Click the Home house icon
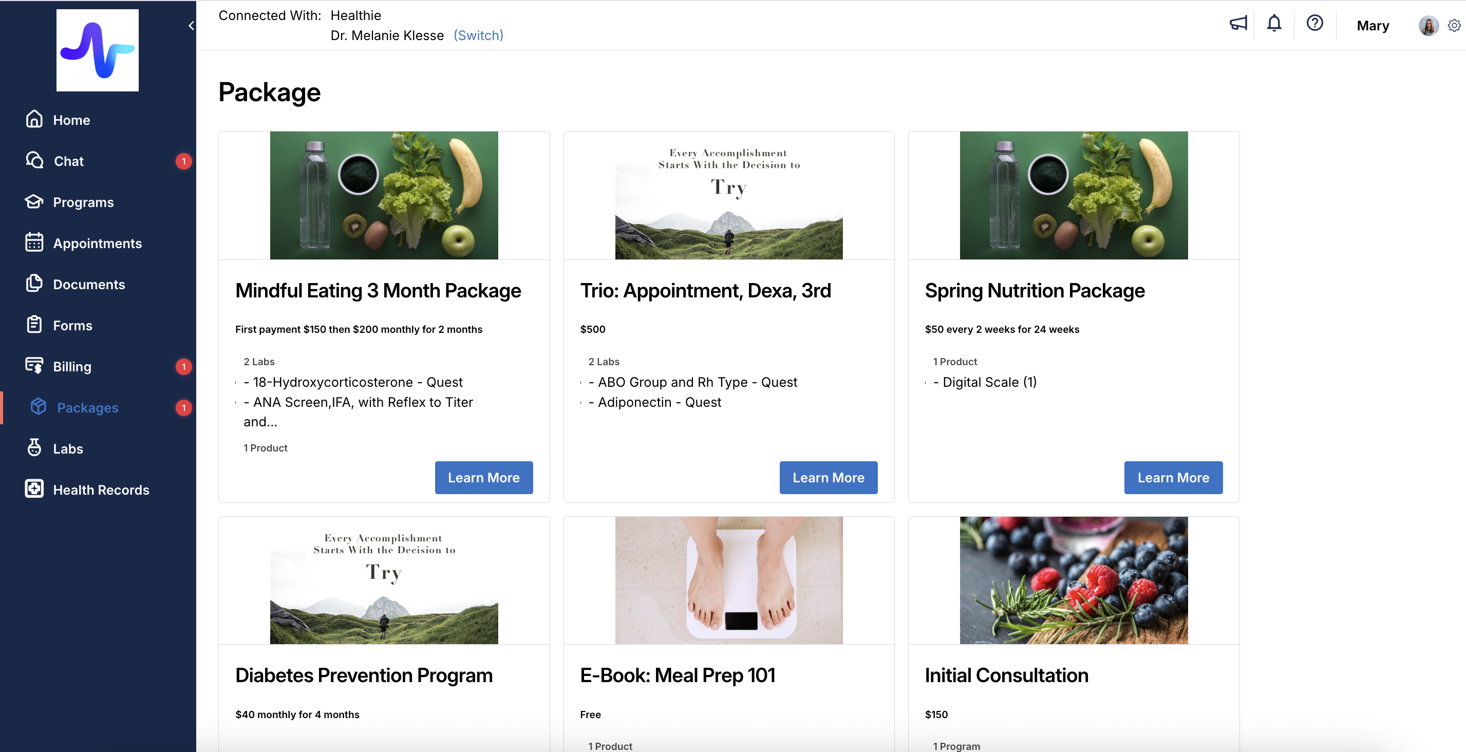 (34, 119)
